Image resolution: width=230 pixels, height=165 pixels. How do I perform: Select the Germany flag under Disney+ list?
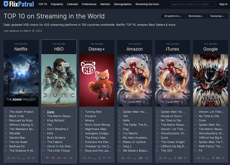(94, 158)
